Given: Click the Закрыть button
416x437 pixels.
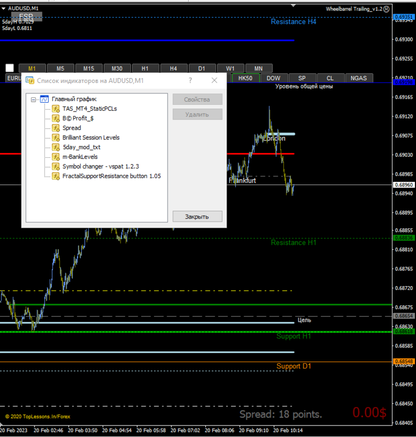Looking at the screenshot, I should coord(197,216).
